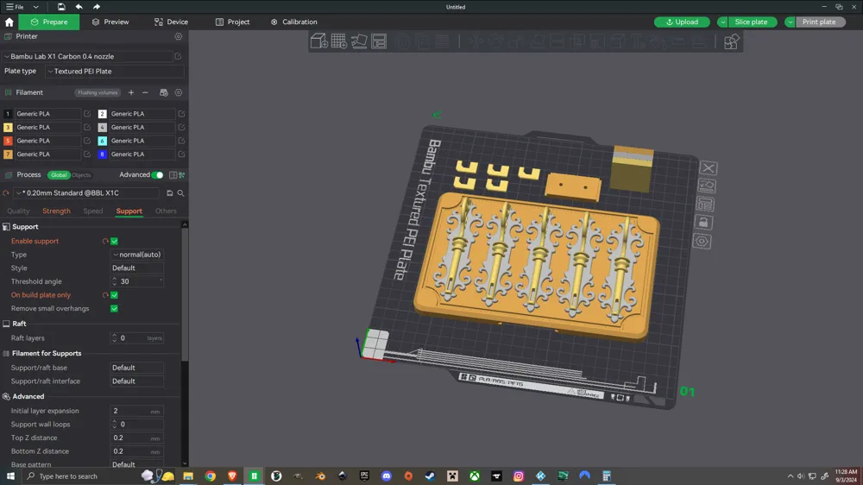This screenshot has height=485, width=863.
Task: Open the Quality settings tab
Action: tap(18, 211)
